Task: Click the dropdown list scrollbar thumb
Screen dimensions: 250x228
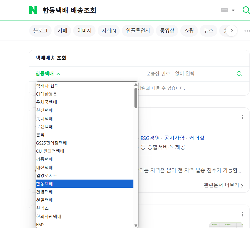Action: (136, 98)
